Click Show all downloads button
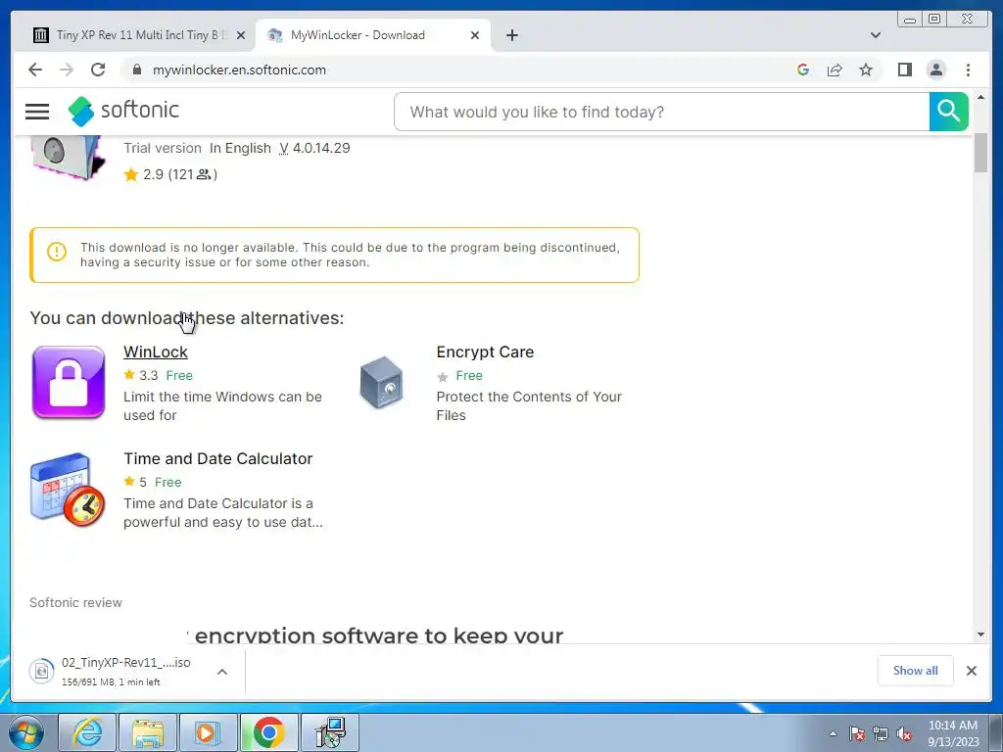The width and height of the screenshot is (1003, 752). pos(916,670)
